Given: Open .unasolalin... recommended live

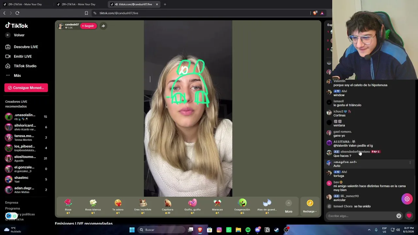Looking at the screenshot, I should pos(26,117).
